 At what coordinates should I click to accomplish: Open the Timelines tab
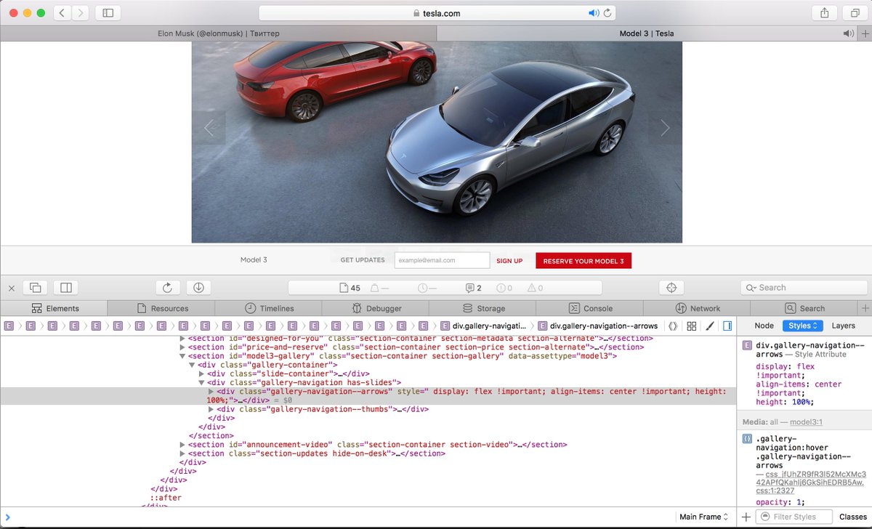click(269, 308)
